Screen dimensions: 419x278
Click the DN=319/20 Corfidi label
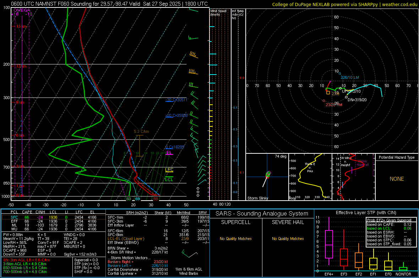(x=357, y=100)
